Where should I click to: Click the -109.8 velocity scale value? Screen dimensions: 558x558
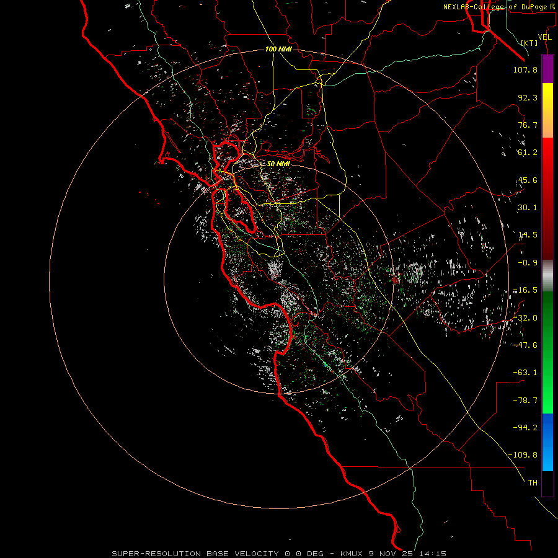(x=523, y=455)
